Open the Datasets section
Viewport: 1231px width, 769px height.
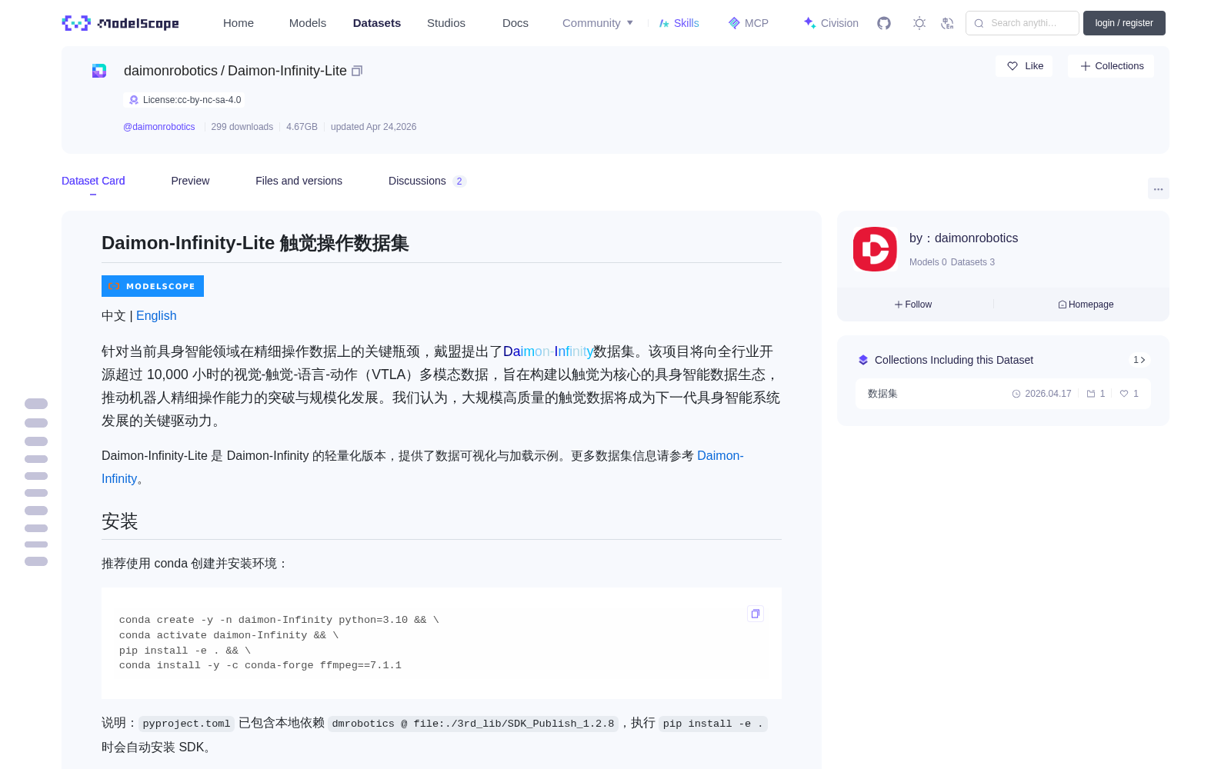click(377, 23)
